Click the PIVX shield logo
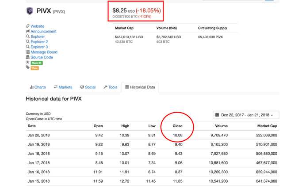Screen dimensions: 283x187 (x=30, y=11)
